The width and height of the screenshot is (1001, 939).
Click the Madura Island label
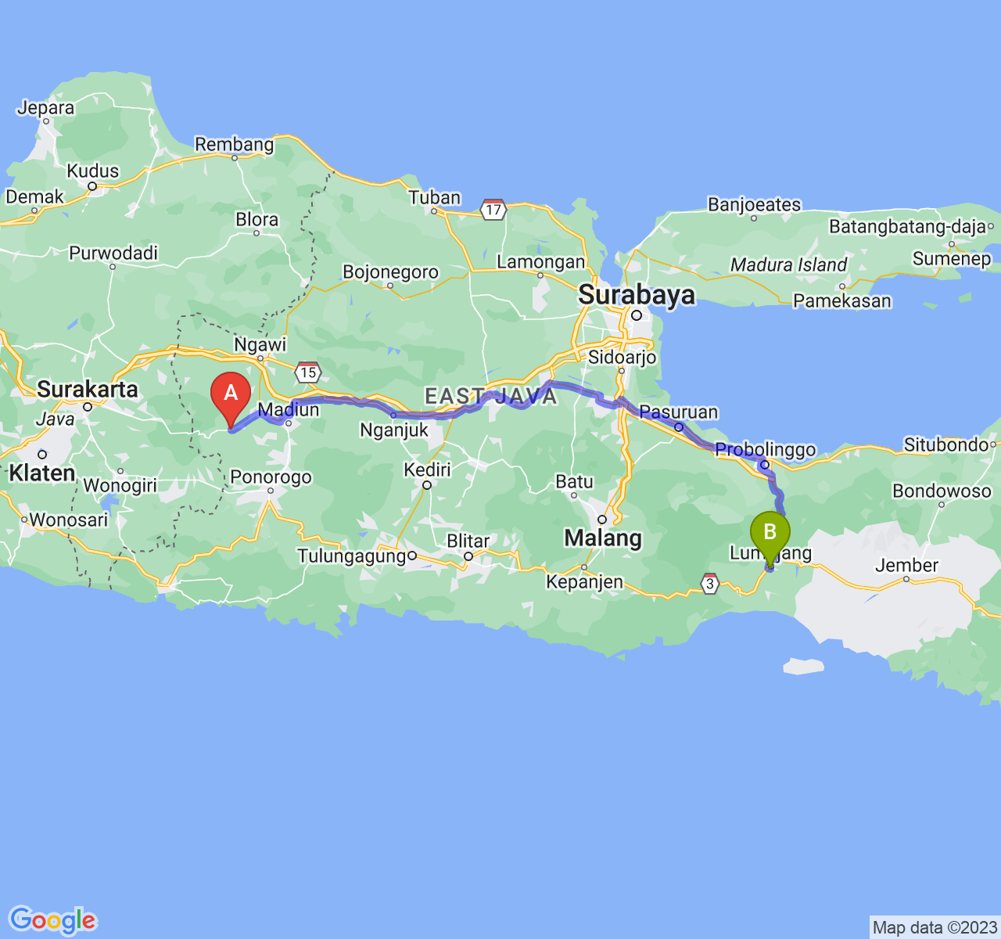(788, 264)
